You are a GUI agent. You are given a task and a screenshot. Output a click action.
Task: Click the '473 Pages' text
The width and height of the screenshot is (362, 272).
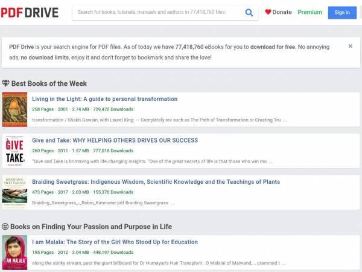tap(43, 192)
